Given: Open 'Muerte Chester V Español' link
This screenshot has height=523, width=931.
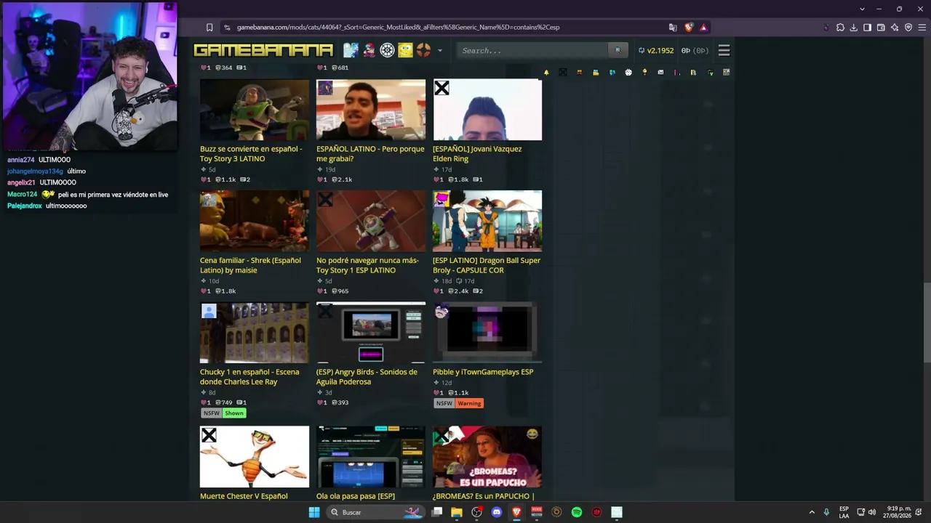Looking at the screenshot, I should pos(244,496).
